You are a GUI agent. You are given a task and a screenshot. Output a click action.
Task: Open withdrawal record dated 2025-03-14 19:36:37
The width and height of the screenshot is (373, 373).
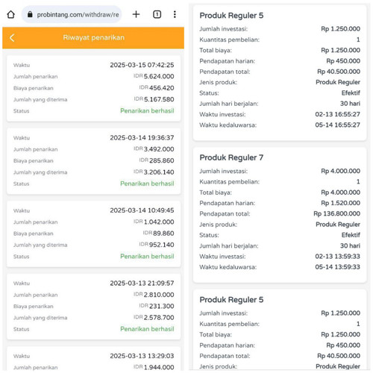click(93, 161)
